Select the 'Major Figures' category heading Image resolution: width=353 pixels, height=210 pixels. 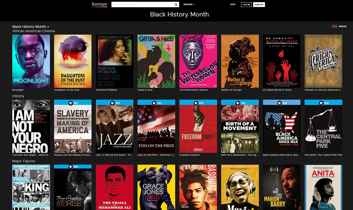[24, 161]
